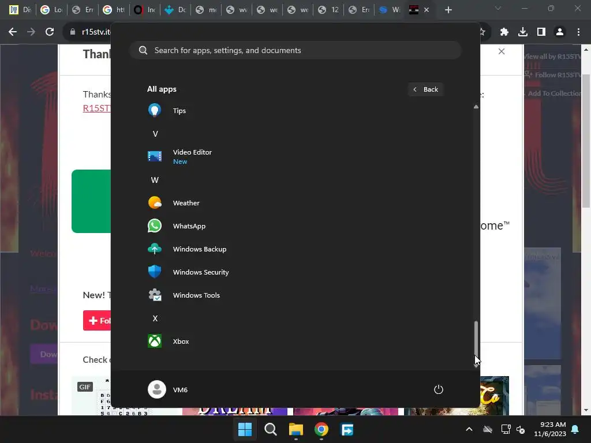Open the VM6 user account menu

[168, 389]
